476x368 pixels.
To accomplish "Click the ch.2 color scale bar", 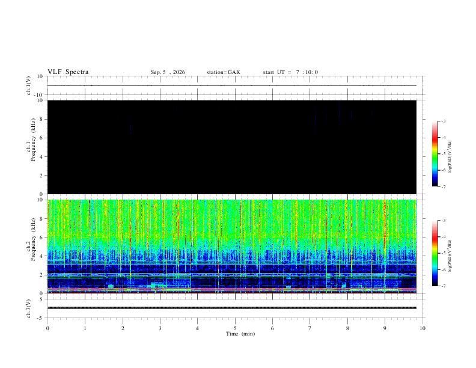I will pyautogui.click(x=435, y=253).
